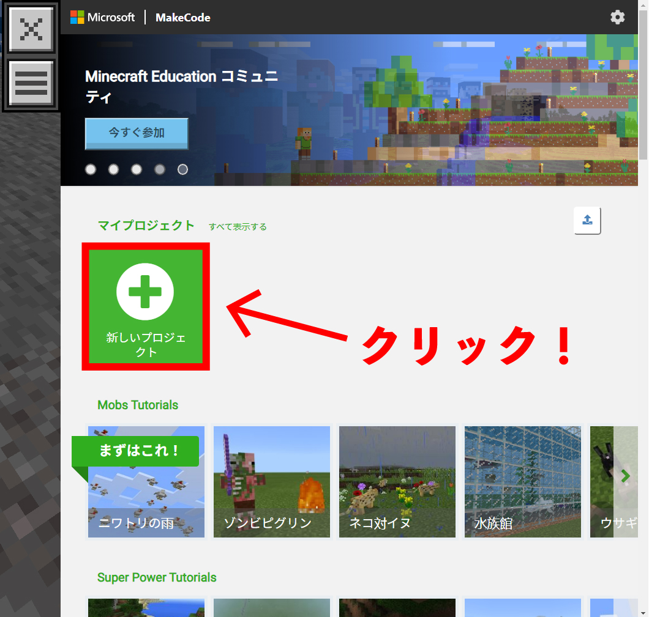Image resolution: width=649 pixels, height=617 pixels.
Task: Click the Microsoft logo
Action: click(103, 17)
